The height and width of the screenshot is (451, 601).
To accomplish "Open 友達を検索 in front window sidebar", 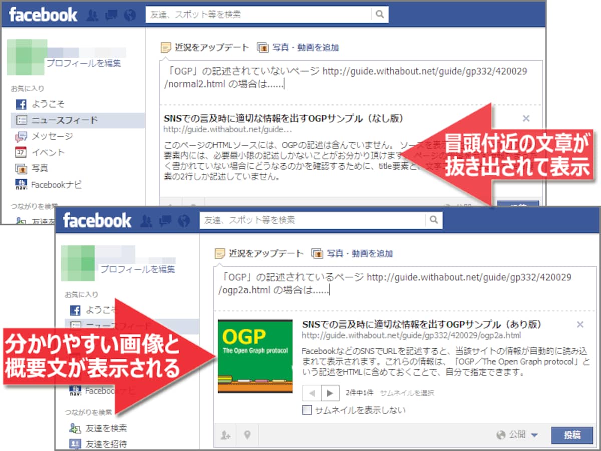I will (x=106, y=428).
